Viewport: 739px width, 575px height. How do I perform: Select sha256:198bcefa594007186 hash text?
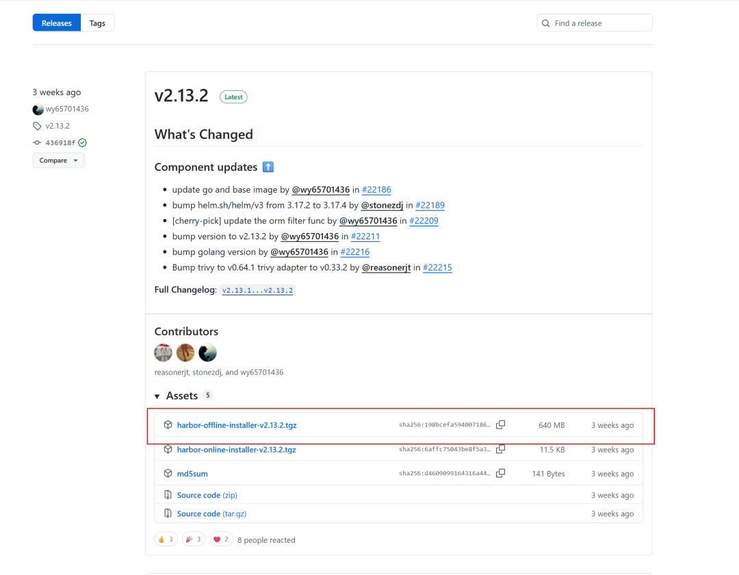pos(445,425)
